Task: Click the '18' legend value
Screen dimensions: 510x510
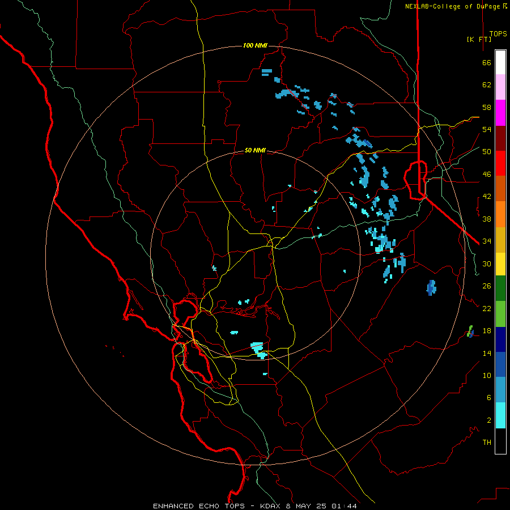Action: pos(487,331)
